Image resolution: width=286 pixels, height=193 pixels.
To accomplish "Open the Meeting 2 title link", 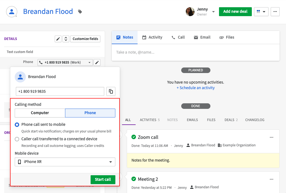I will pyautogui.click(x=148, y=179).
